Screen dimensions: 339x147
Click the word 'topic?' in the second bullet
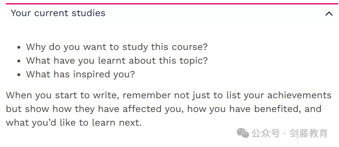[193, 61]
